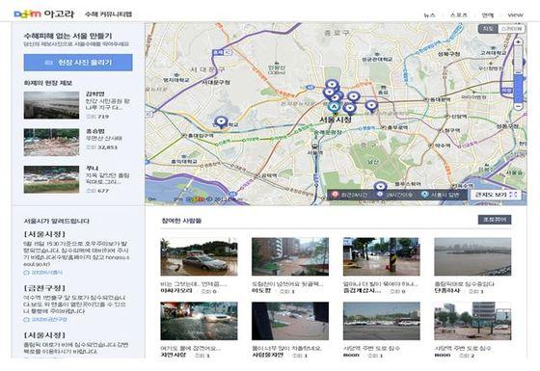Click the Daum logo in the header
540x371 pixels.
pos(27,14)
